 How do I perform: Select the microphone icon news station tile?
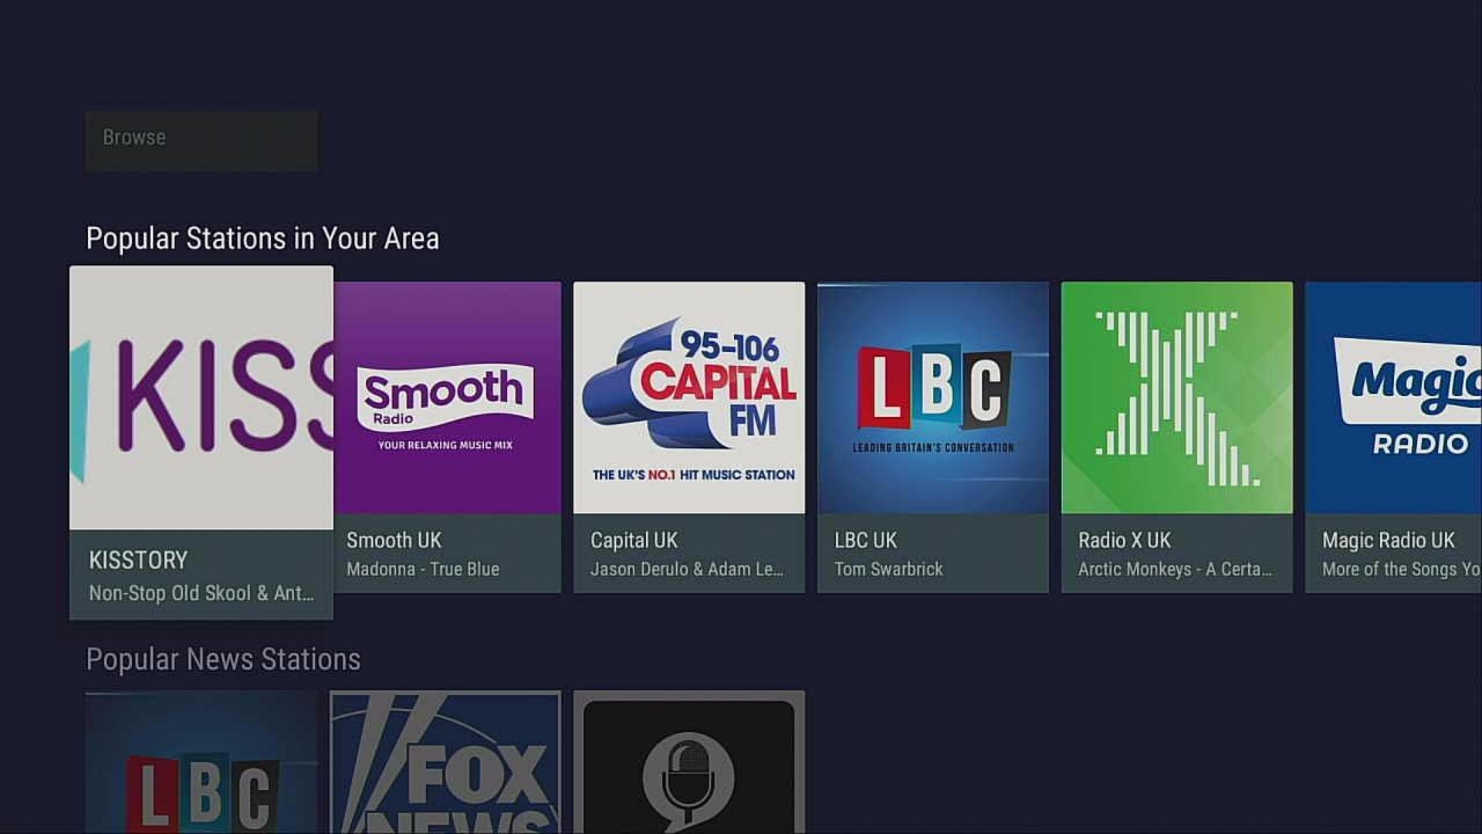coord(689,762)
